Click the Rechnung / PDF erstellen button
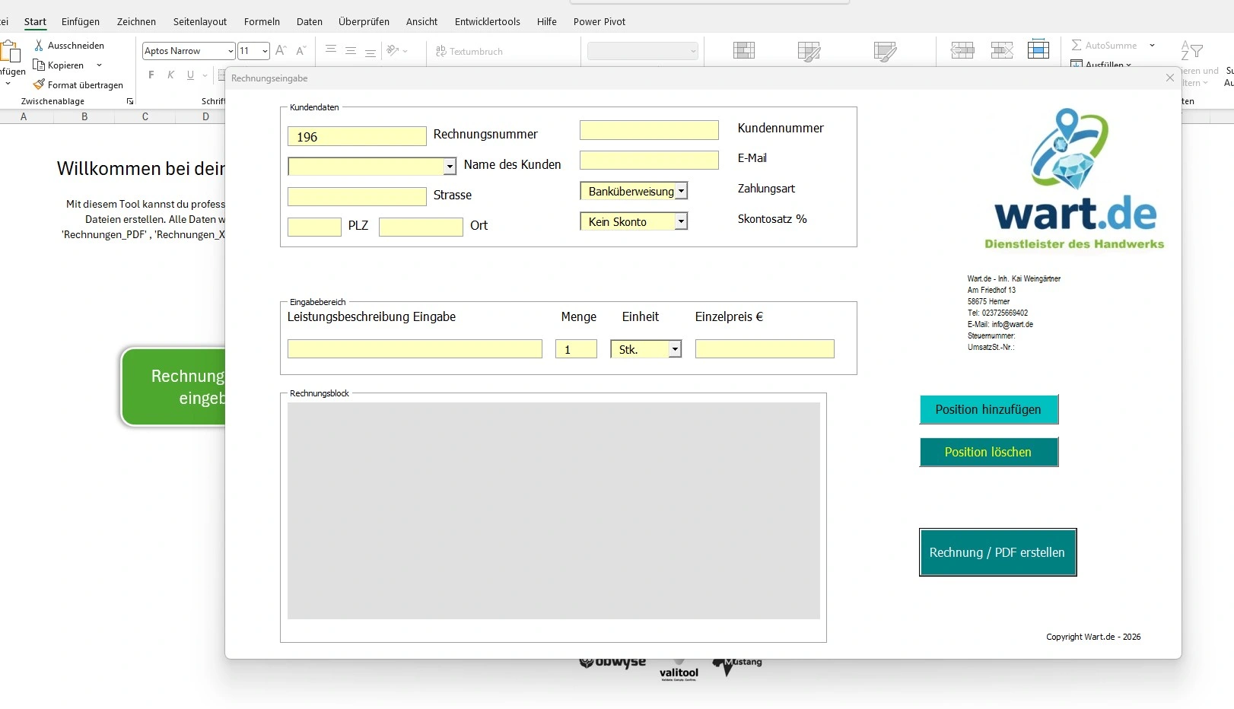 tap(997, 552)
